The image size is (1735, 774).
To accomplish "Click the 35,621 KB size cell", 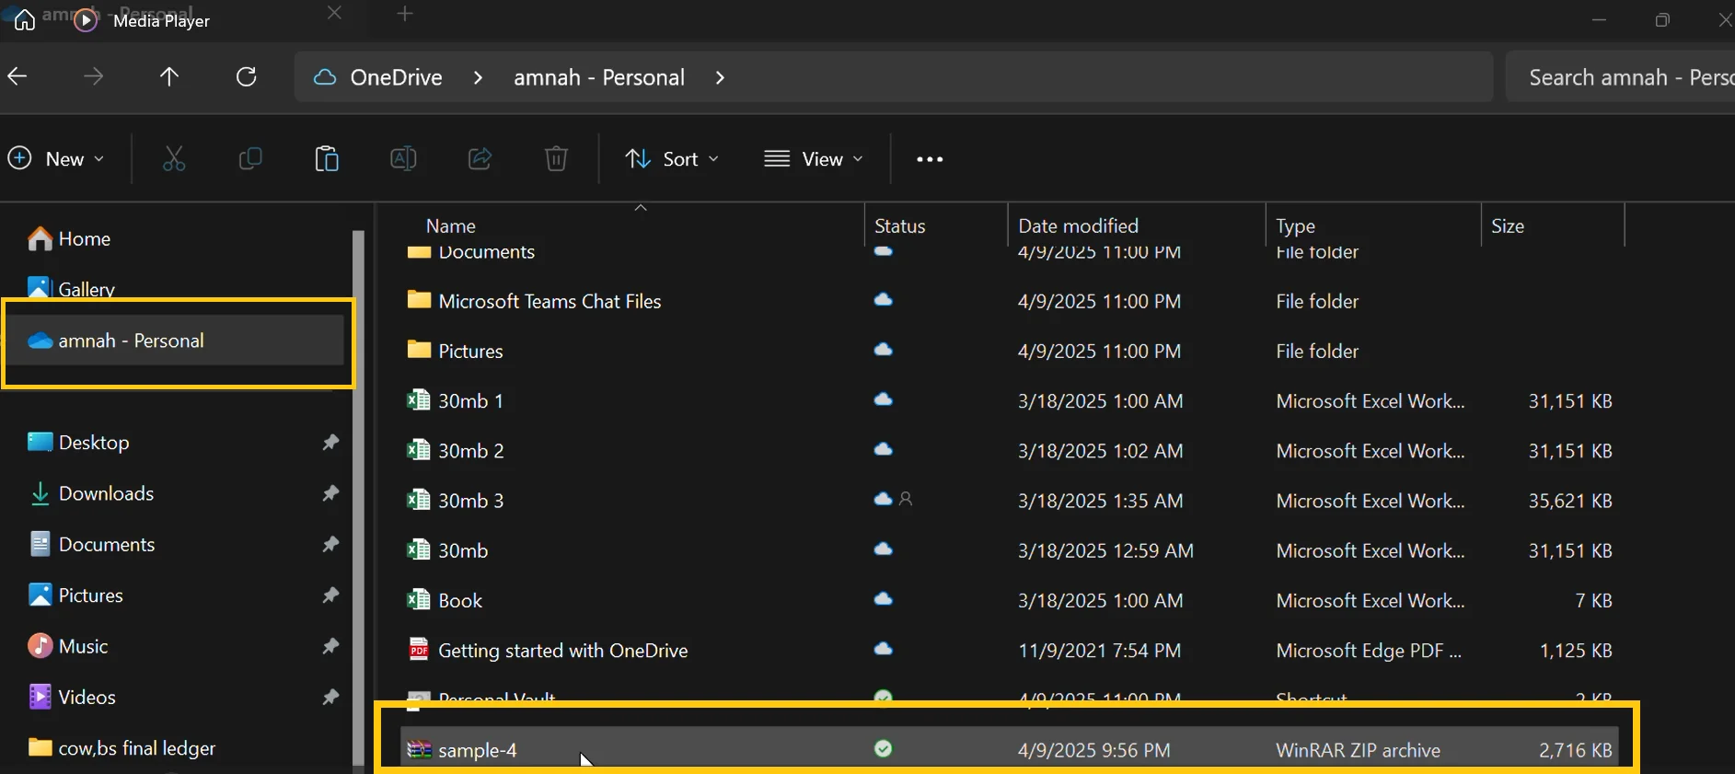I will tap(1570, 501).
